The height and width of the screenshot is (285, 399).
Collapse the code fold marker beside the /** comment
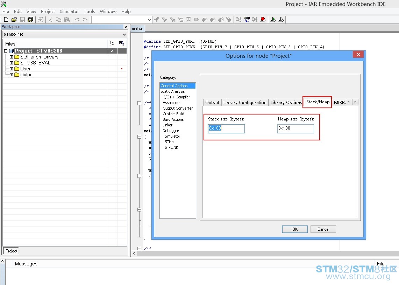tap(139, 103)
